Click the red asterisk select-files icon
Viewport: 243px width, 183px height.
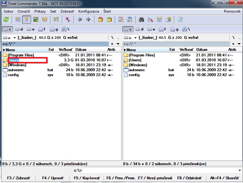68,19
